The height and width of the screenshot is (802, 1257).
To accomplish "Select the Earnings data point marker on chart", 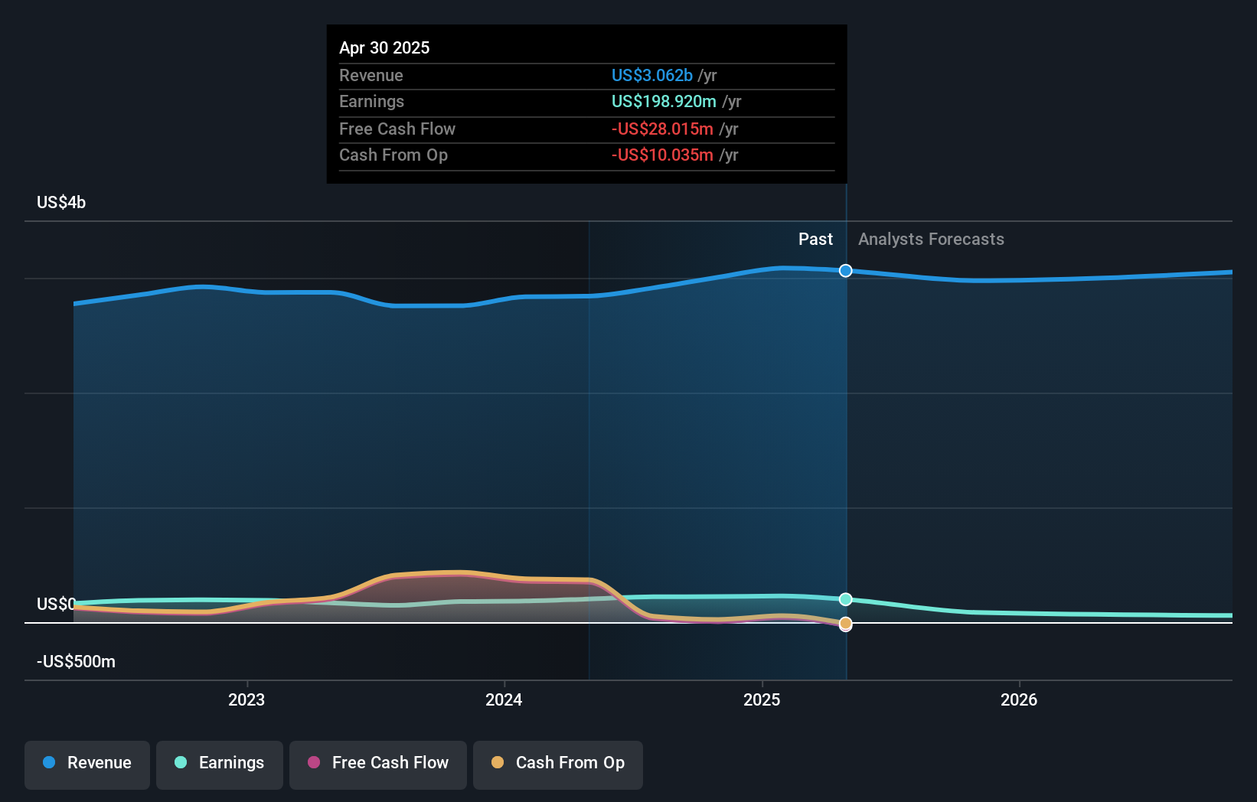I will click(x=846, y=599).
